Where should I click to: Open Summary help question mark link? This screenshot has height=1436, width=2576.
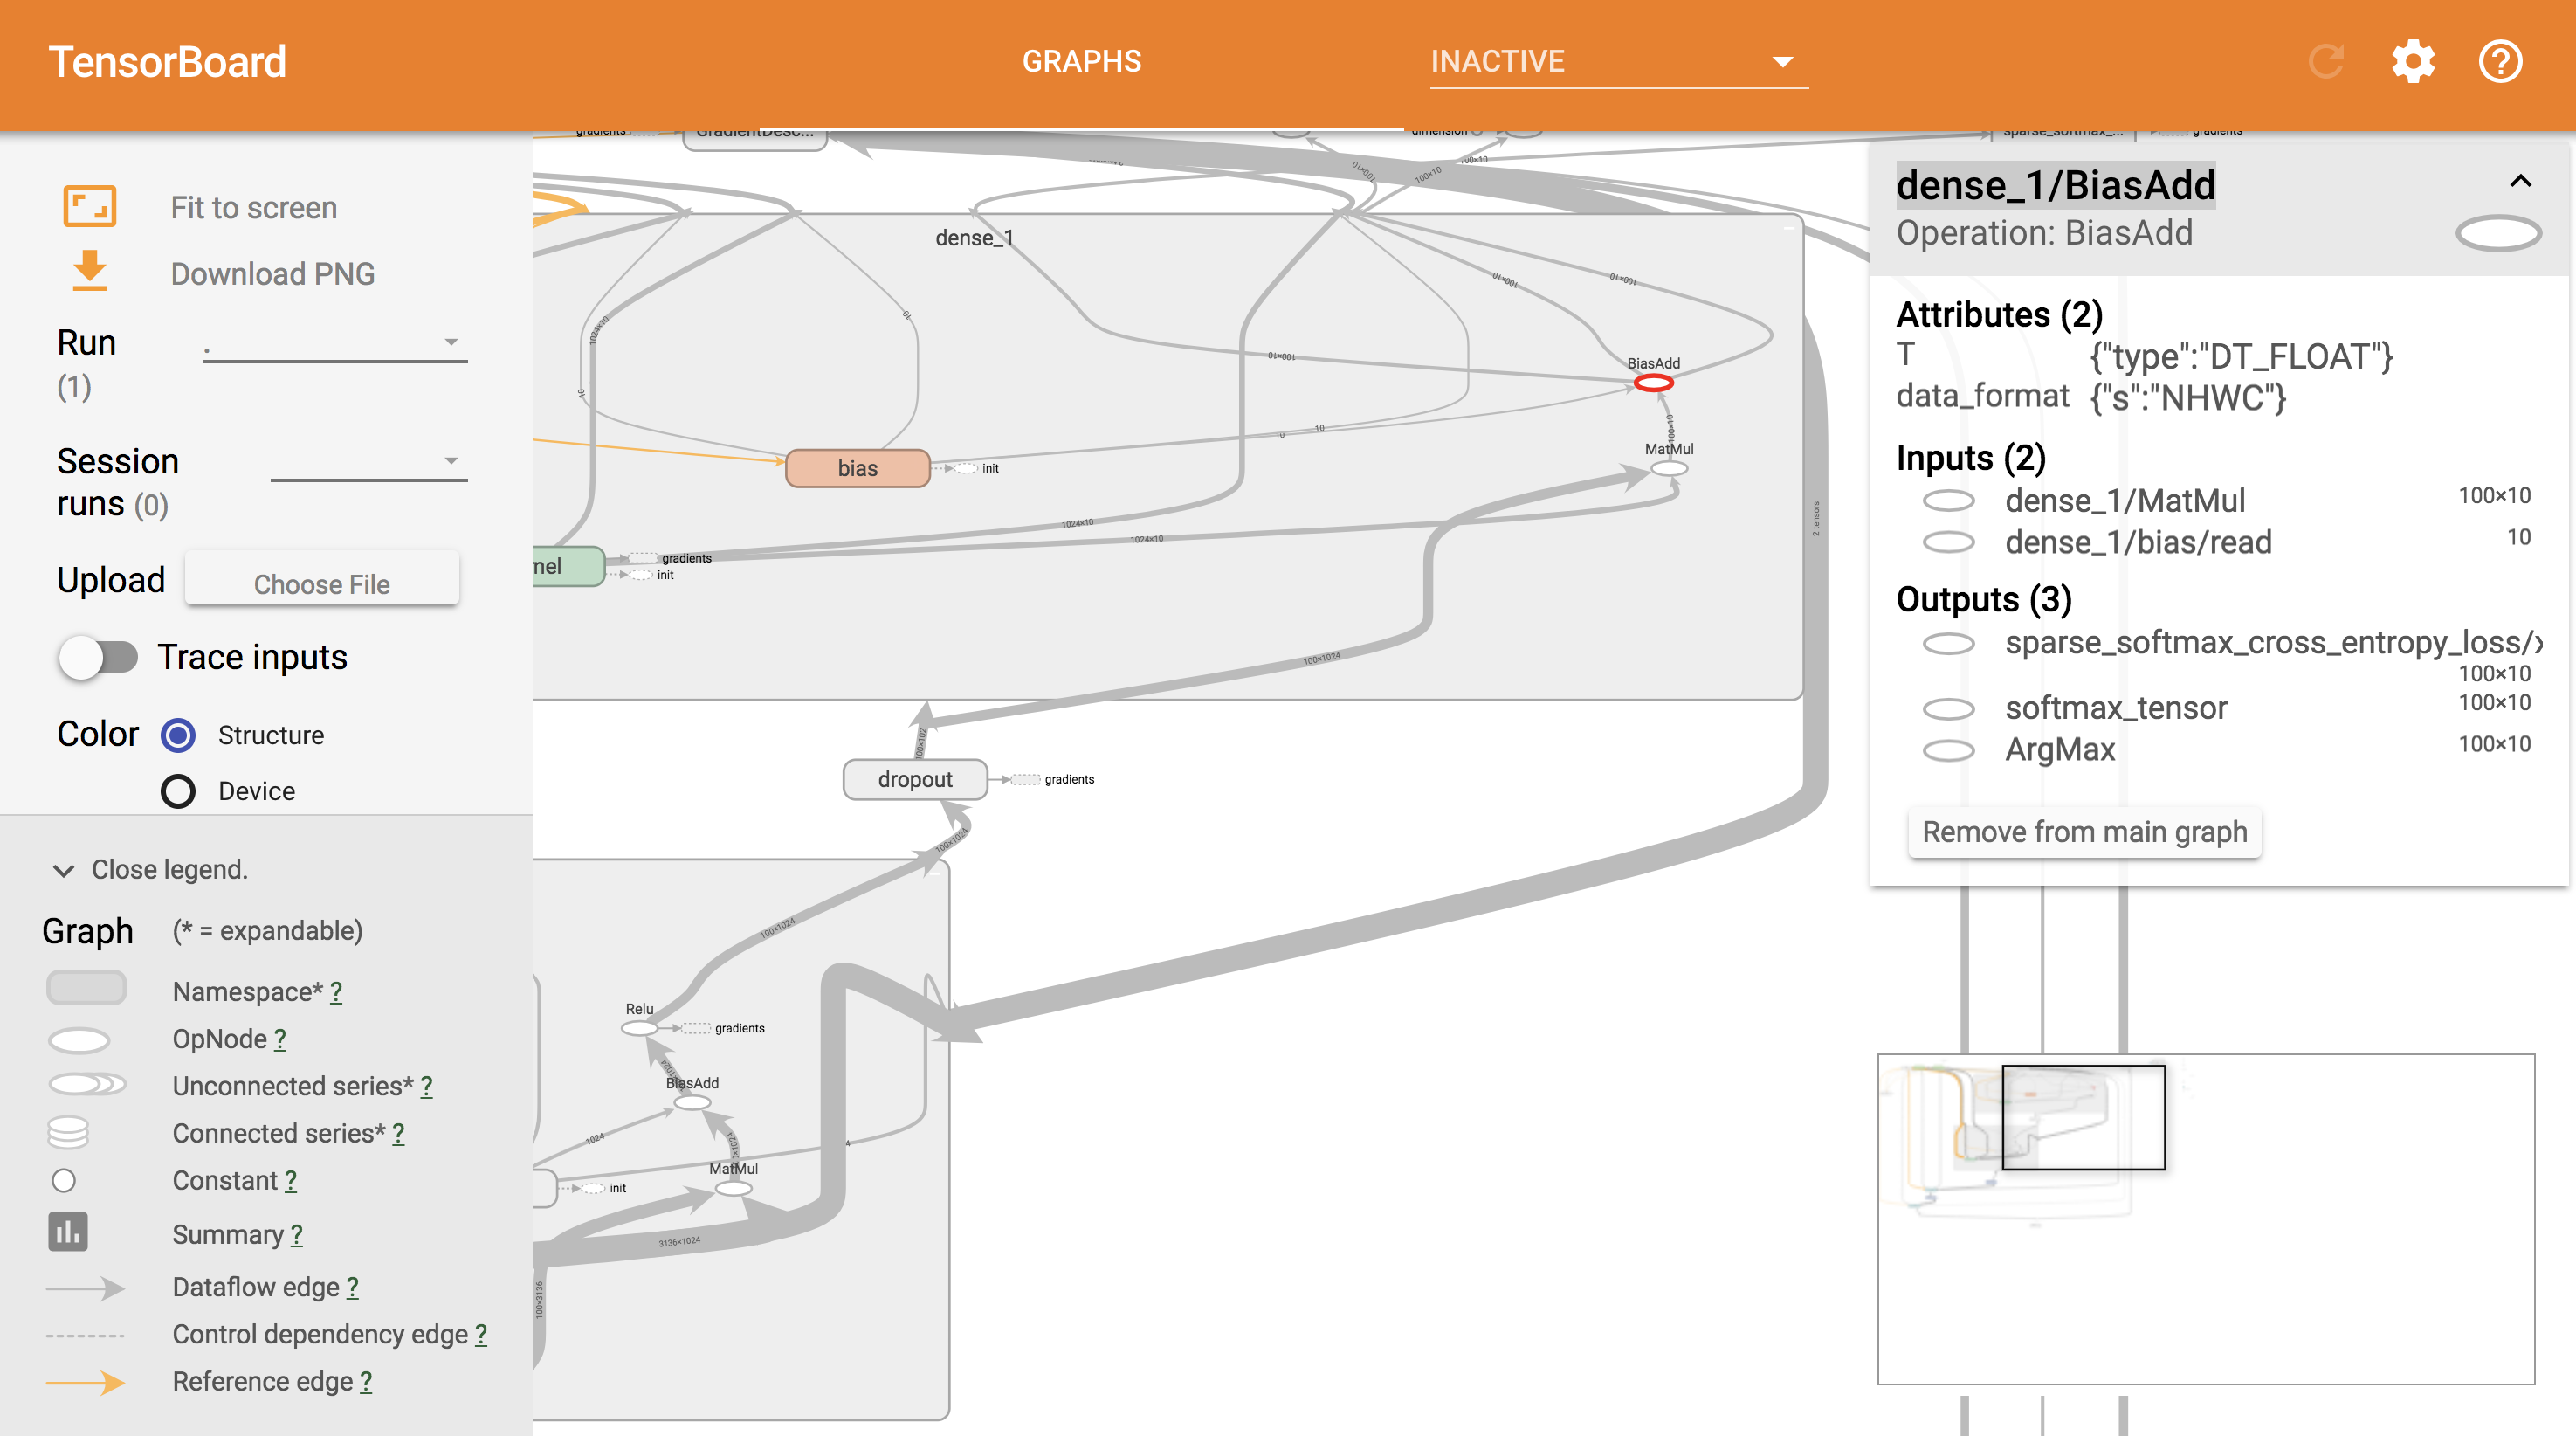point(296,1234)
